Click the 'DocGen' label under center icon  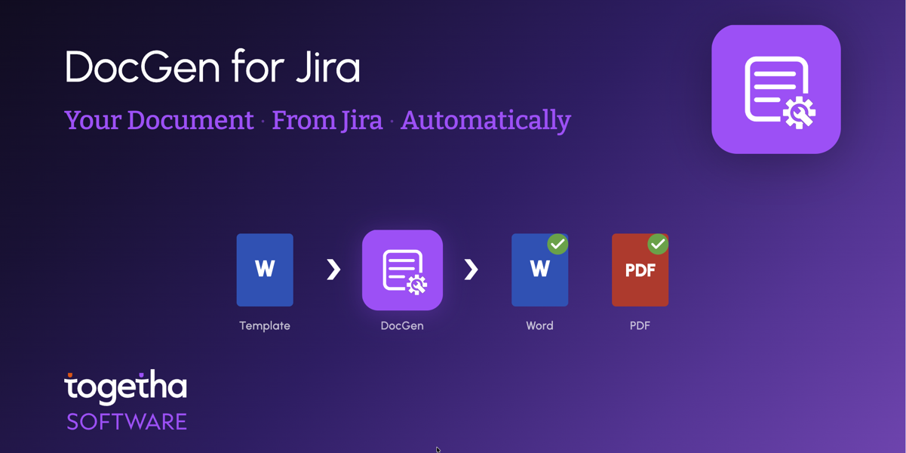pyautogui.click(x=402, y=326)
